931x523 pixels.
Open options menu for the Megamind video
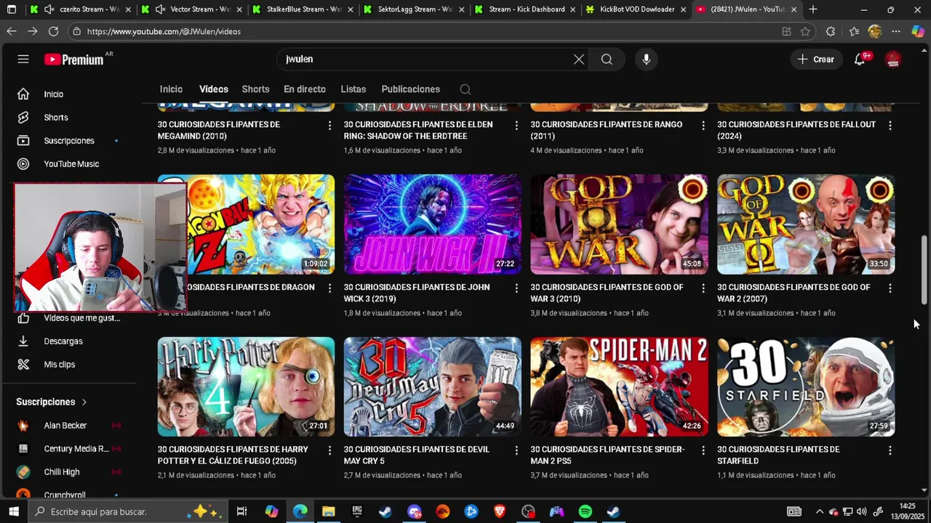pyautogui.click(x=329, y=126)
